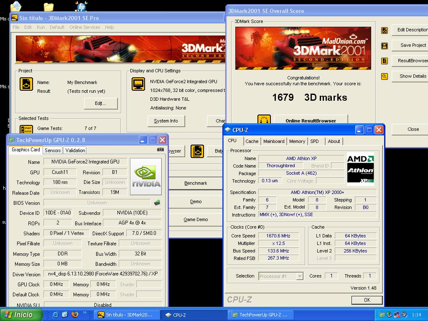The height and width of the screenshot is (321, 428).
Task: Click the Driver Version field in GPU-Z
Action: click(x=103, y=274)
